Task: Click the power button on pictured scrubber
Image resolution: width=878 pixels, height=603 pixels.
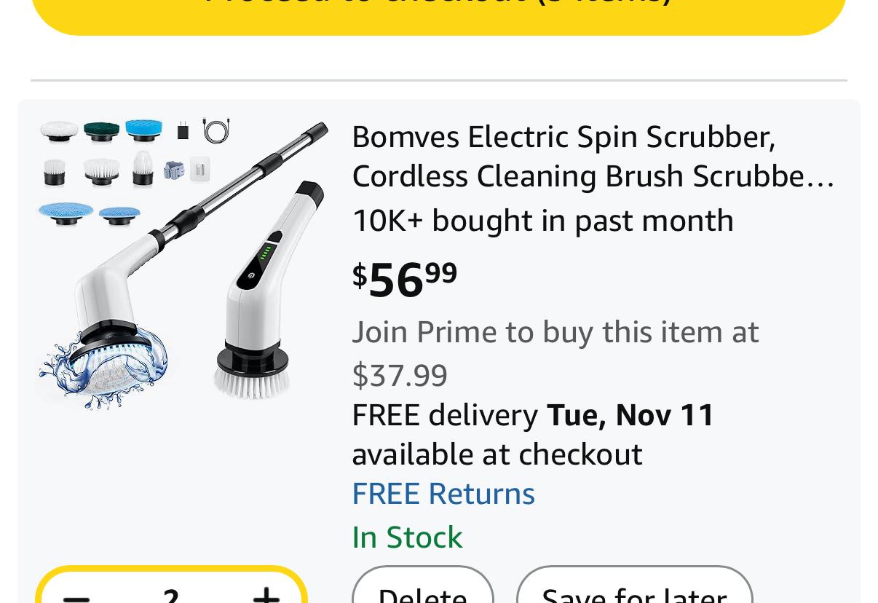Action: 251,276
